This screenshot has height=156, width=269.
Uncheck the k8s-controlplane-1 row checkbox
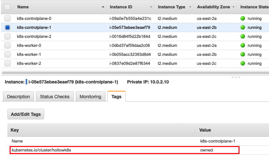point(7,28)
